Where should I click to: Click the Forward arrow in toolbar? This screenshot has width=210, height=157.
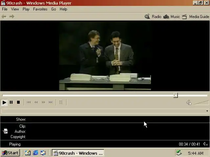coord(12,17)
